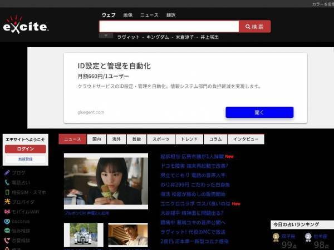Image resolution: width=334 pixels, height=250 pixels.
Task: Open headline about 広島市議 marked New
Action: tap(192, 157)
